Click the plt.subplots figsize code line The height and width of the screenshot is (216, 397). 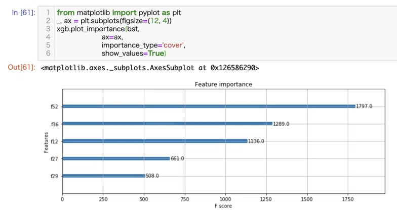(x=114, y=21)
